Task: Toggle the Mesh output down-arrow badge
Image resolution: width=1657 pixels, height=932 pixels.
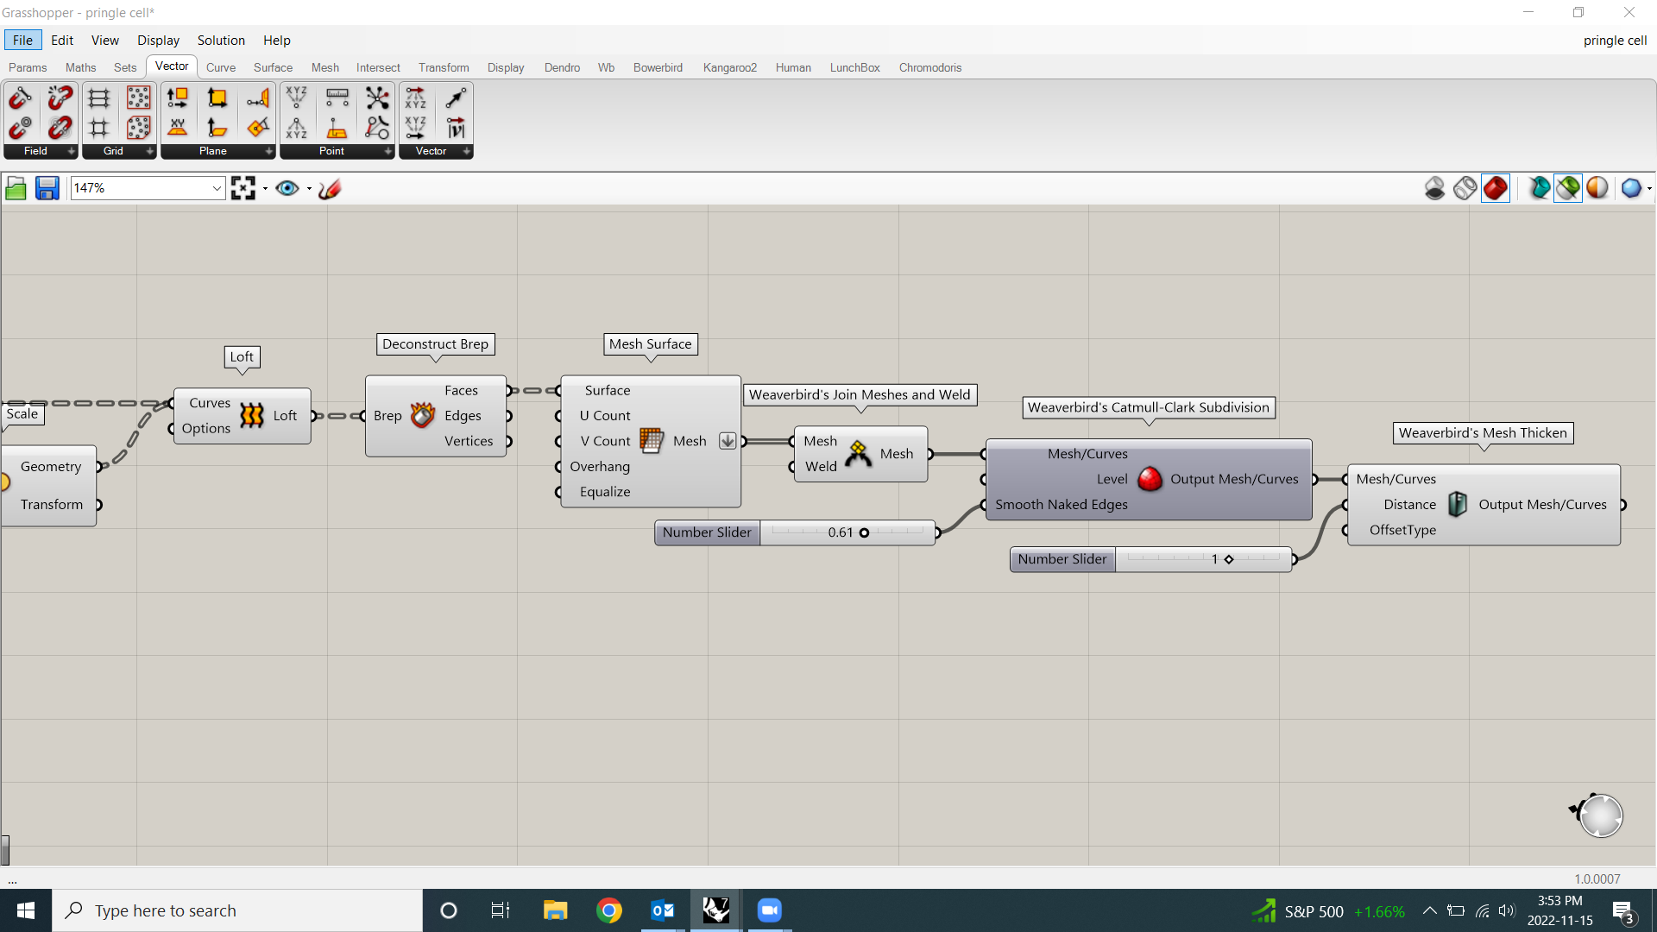Action: click(728, 441)
